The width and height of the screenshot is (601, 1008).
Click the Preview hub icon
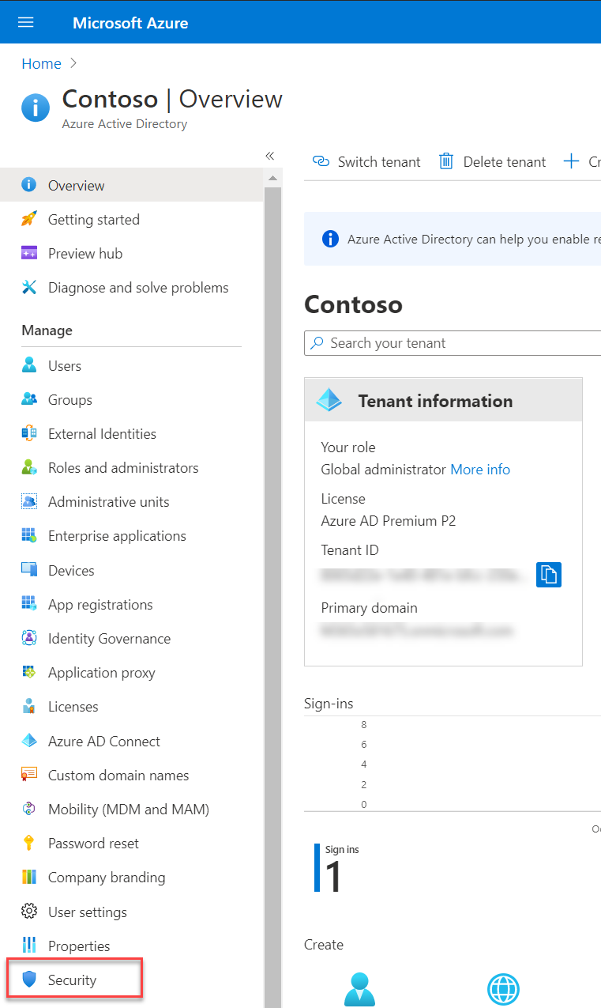[x=29, y=253]
